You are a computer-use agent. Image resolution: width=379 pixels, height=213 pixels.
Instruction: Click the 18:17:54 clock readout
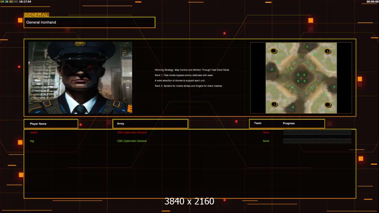[x=25, y=2]
